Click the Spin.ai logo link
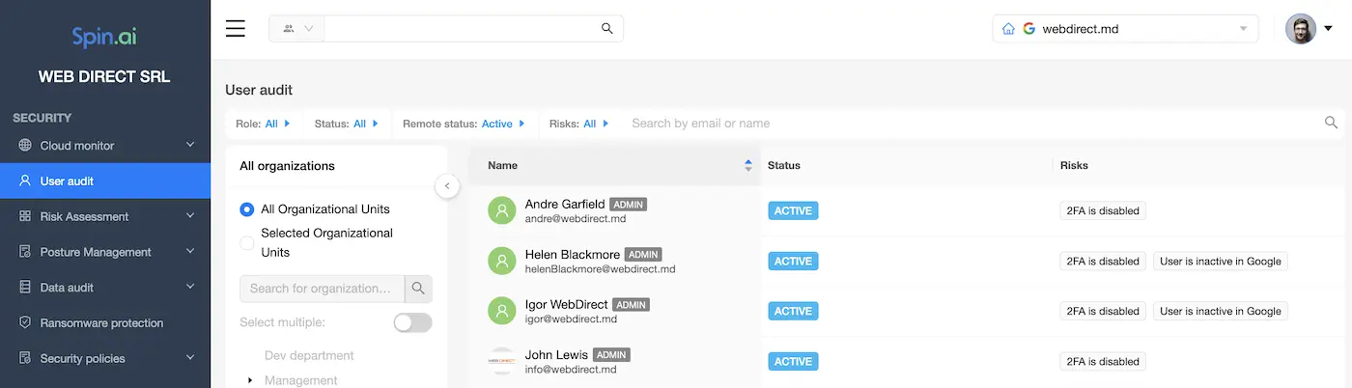This screenshot has height=388, width=1352. (x=104, y=37)
